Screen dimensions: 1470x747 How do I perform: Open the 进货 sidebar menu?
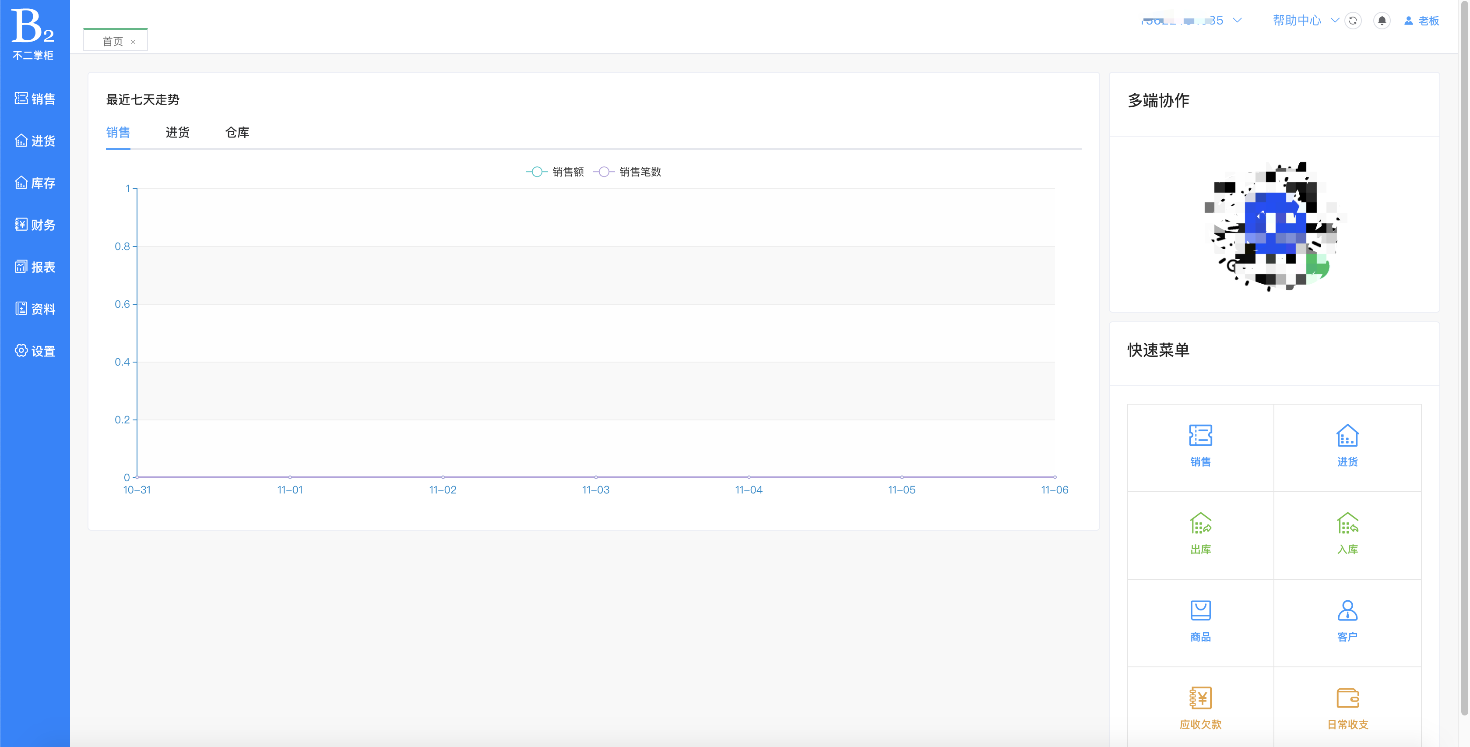(35, 141)
